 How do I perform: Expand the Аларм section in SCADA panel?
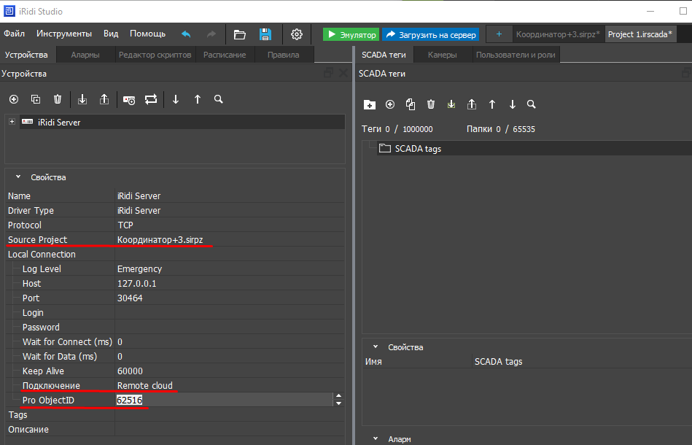pos(376,439)
